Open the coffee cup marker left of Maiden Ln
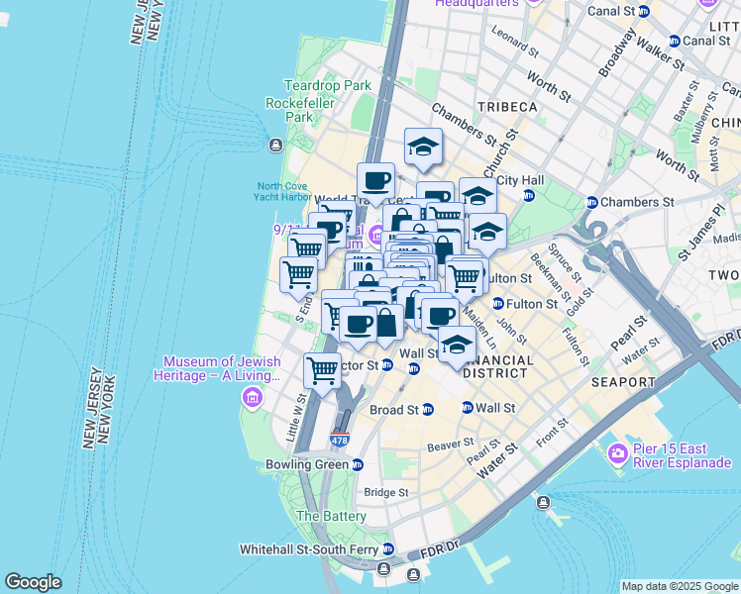The height and width of the screenshot is (594, 741). click(440, 316)
